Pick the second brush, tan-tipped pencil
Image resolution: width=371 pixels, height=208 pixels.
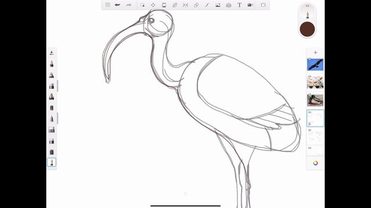[x=52, y=64]
